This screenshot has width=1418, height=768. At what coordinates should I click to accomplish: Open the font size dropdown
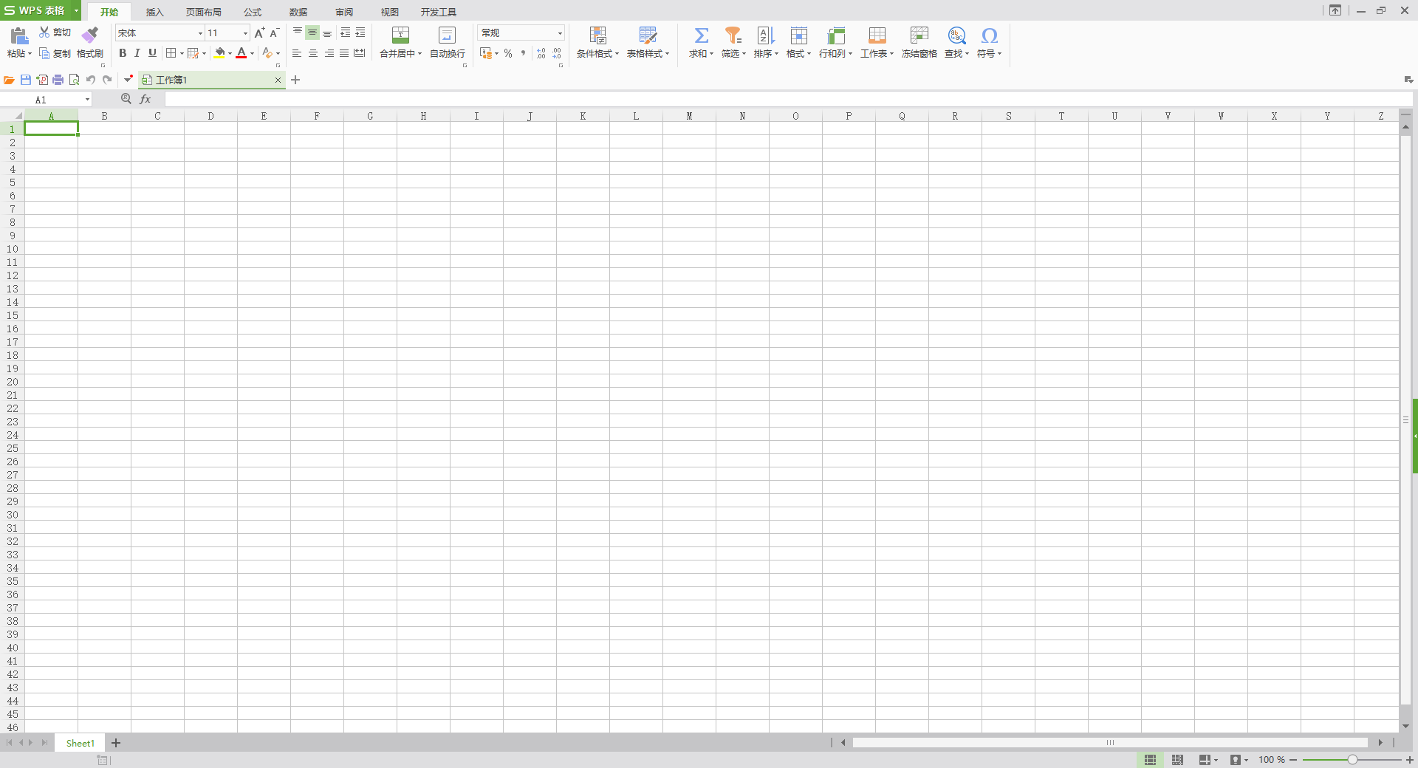tap(246, 33)
